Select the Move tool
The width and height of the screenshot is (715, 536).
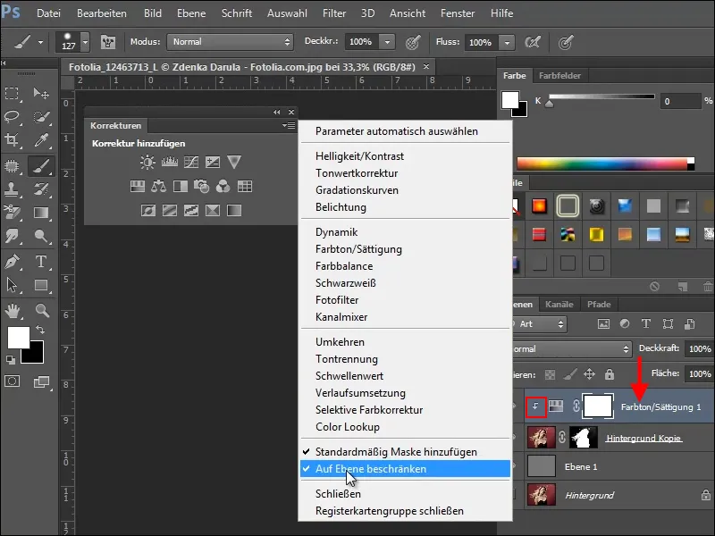pyautogui.click(x=41, y=93)
